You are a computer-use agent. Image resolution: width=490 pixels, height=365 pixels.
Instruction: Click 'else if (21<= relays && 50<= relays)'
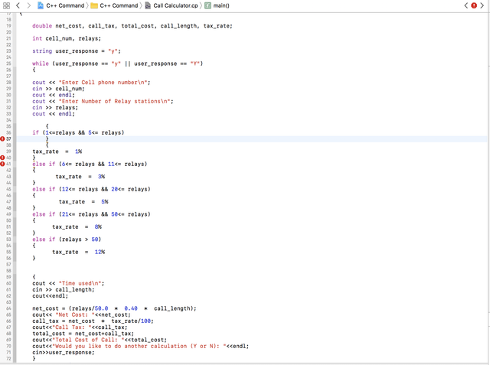(x=91, y=214)
